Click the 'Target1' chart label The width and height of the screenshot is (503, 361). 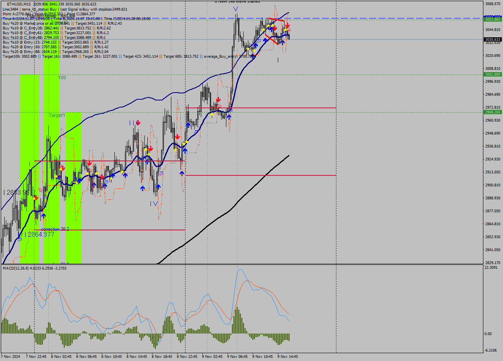pos(57,115)
